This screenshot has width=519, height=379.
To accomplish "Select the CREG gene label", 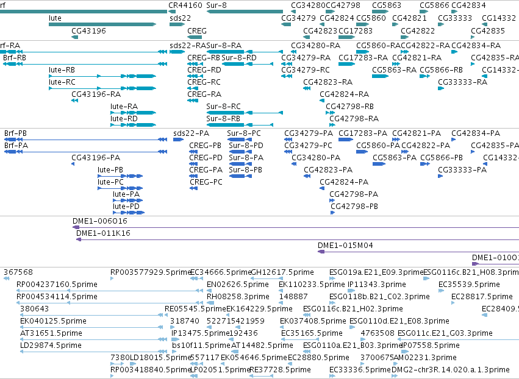I will (x=197, y=30).
